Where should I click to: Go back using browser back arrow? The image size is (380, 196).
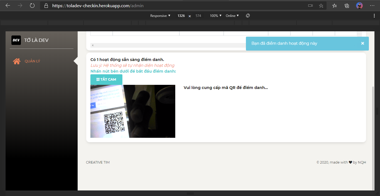point(8,5)
